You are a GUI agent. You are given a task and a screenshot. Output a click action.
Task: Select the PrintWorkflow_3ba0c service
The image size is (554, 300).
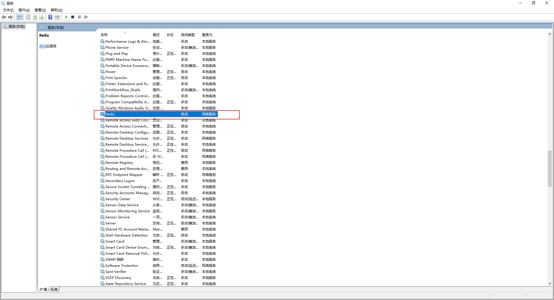pyautogui.click(x=159, y=90)
